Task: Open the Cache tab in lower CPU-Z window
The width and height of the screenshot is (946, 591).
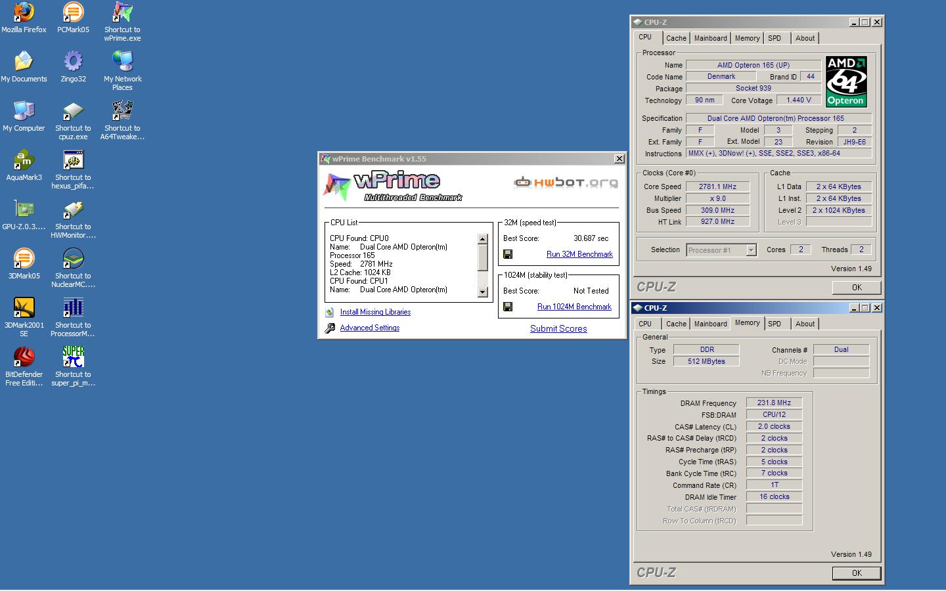Action: (x=676, y=324)
